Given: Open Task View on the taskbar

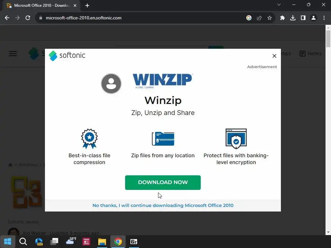Looking at the screenshot, I should pyautogui.click(x=54, y=242).
